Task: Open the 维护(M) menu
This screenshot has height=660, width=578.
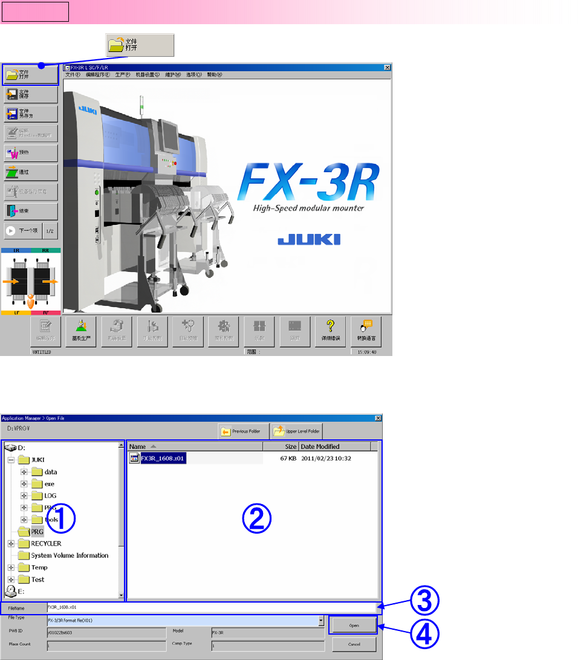Action: pyautogui.click(x=172, y=74)
